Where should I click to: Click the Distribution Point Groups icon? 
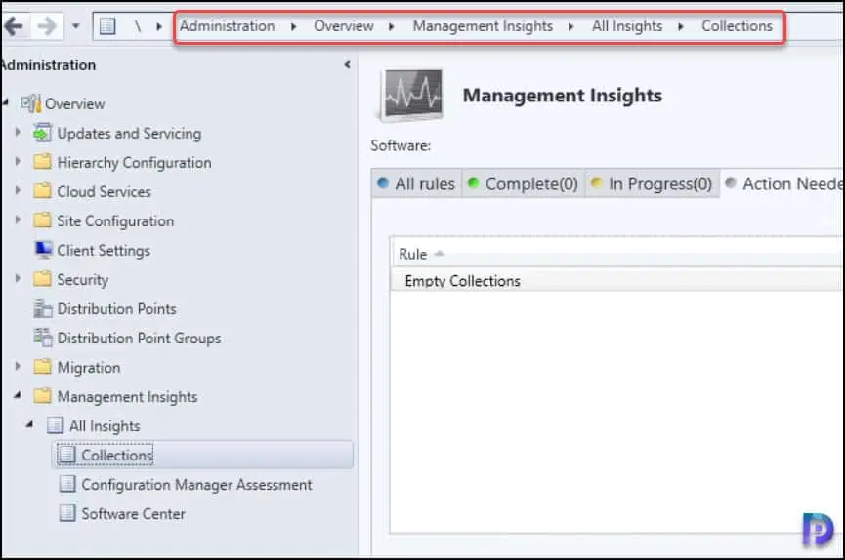pyautogui.click(x=43, y=338)
